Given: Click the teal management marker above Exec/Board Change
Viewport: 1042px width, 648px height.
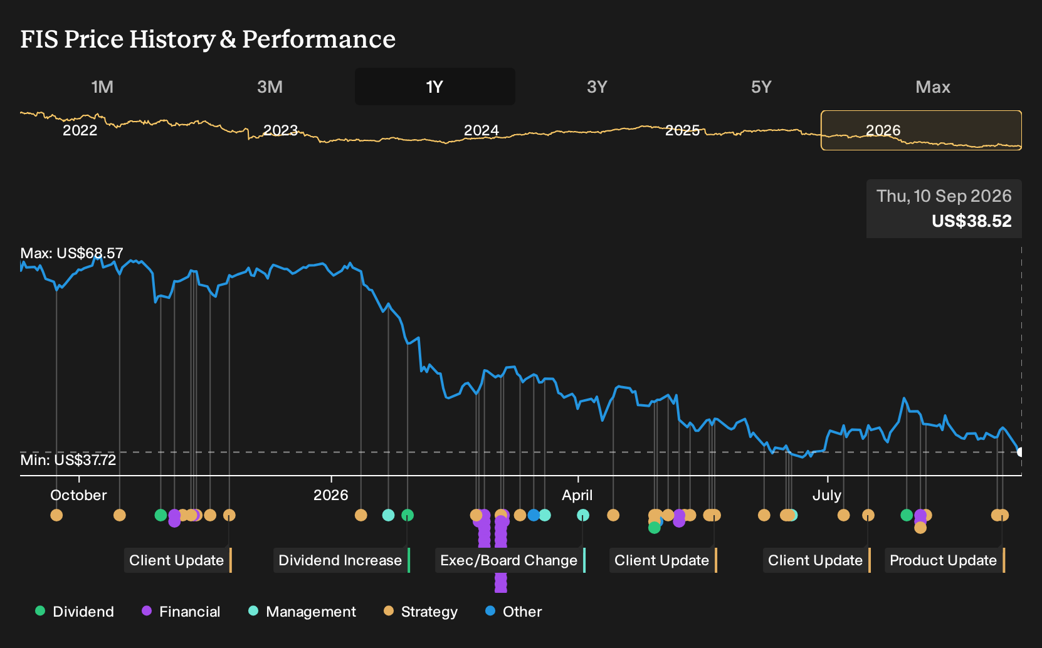Looking at the screenshot, I should click(583, 515).
